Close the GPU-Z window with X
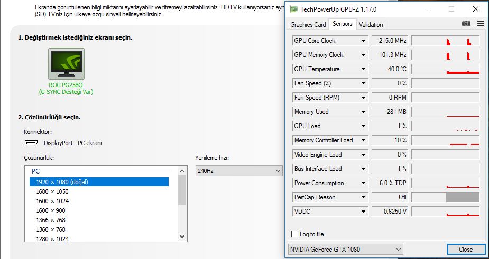The width and height of the screenshot is (489, 259). point(476,9)
